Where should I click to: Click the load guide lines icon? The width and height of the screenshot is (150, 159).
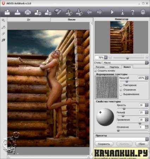pyautogui.click(x=69, y=12)
